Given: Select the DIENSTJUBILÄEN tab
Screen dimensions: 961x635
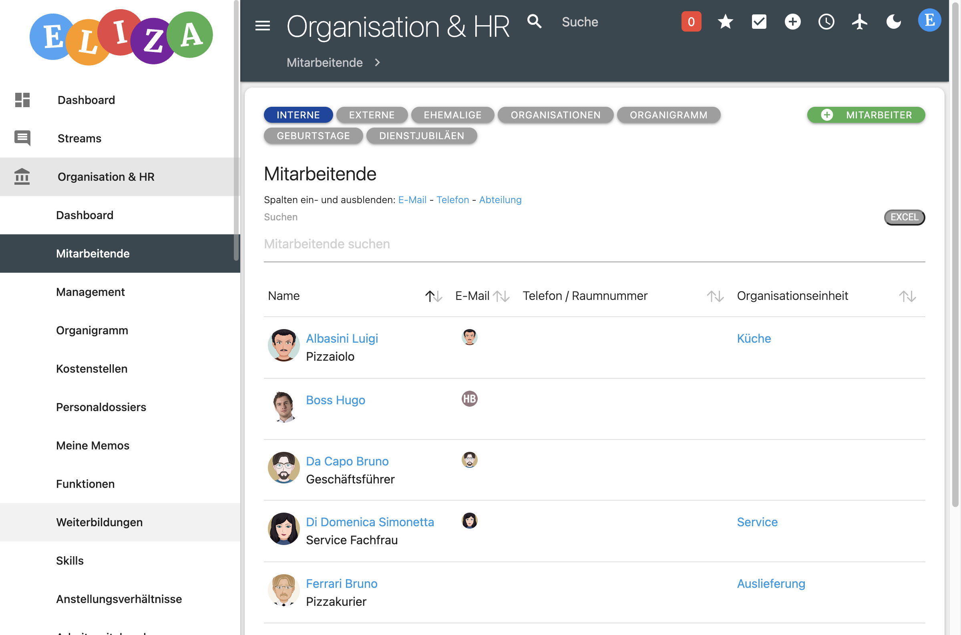Looking at the screenshot, I should (x=422, y=136).
